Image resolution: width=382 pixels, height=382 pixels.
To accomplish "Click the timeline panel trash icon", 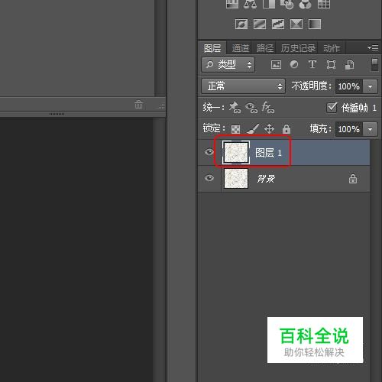I will tap(139, 105).
